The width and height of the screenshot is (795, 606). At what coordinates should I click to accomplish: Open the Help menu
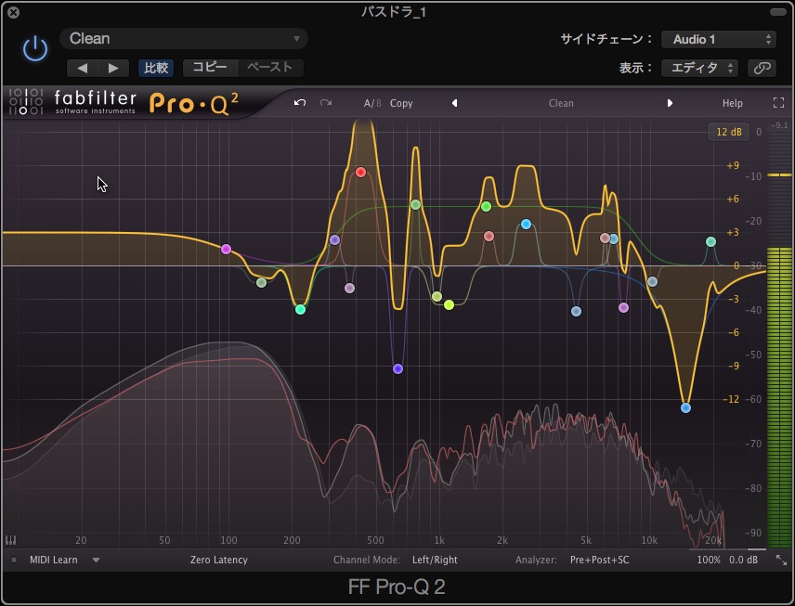point(732,103)
